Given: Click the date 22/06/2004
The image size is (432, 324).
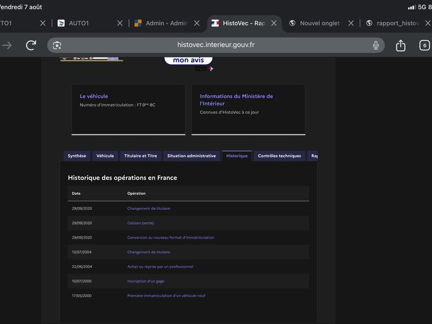Looking at the screenshot, I should [x=82, y=267].
